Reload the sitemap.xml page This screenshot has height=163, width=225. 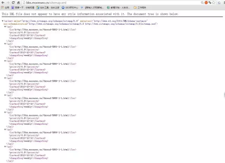click(x=13, y=2)
